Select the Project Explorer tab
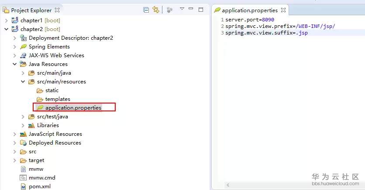365x190 pixels. pos(31,10)
